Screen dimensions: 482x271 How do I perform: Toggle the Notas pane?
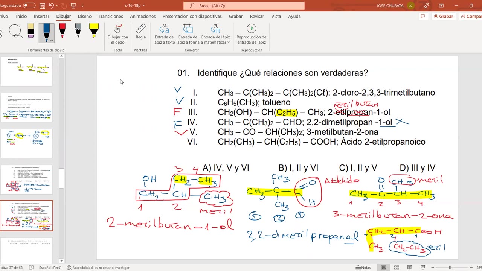(x=363, y=268)
